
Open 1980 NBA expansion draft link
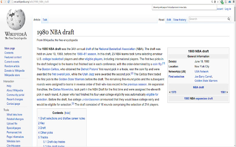click(198, 98)
